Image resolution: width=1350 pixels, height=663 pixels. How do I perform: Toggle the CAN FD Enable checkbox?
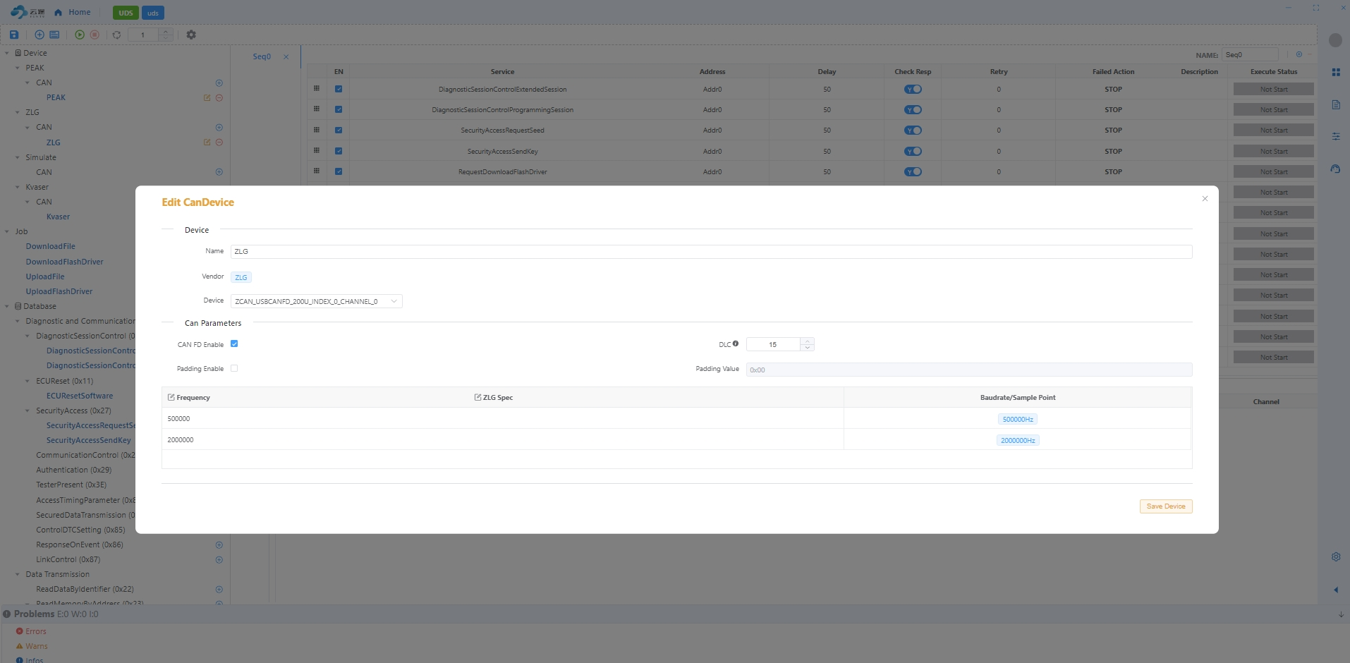click(x=234, y=343)
